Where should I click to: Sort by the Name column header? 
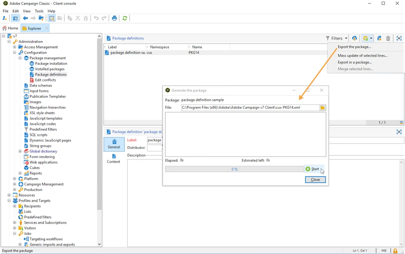coord(209,47)
